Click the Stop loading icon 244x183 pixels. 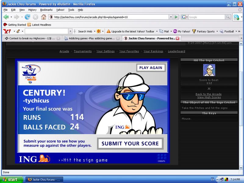35,17
